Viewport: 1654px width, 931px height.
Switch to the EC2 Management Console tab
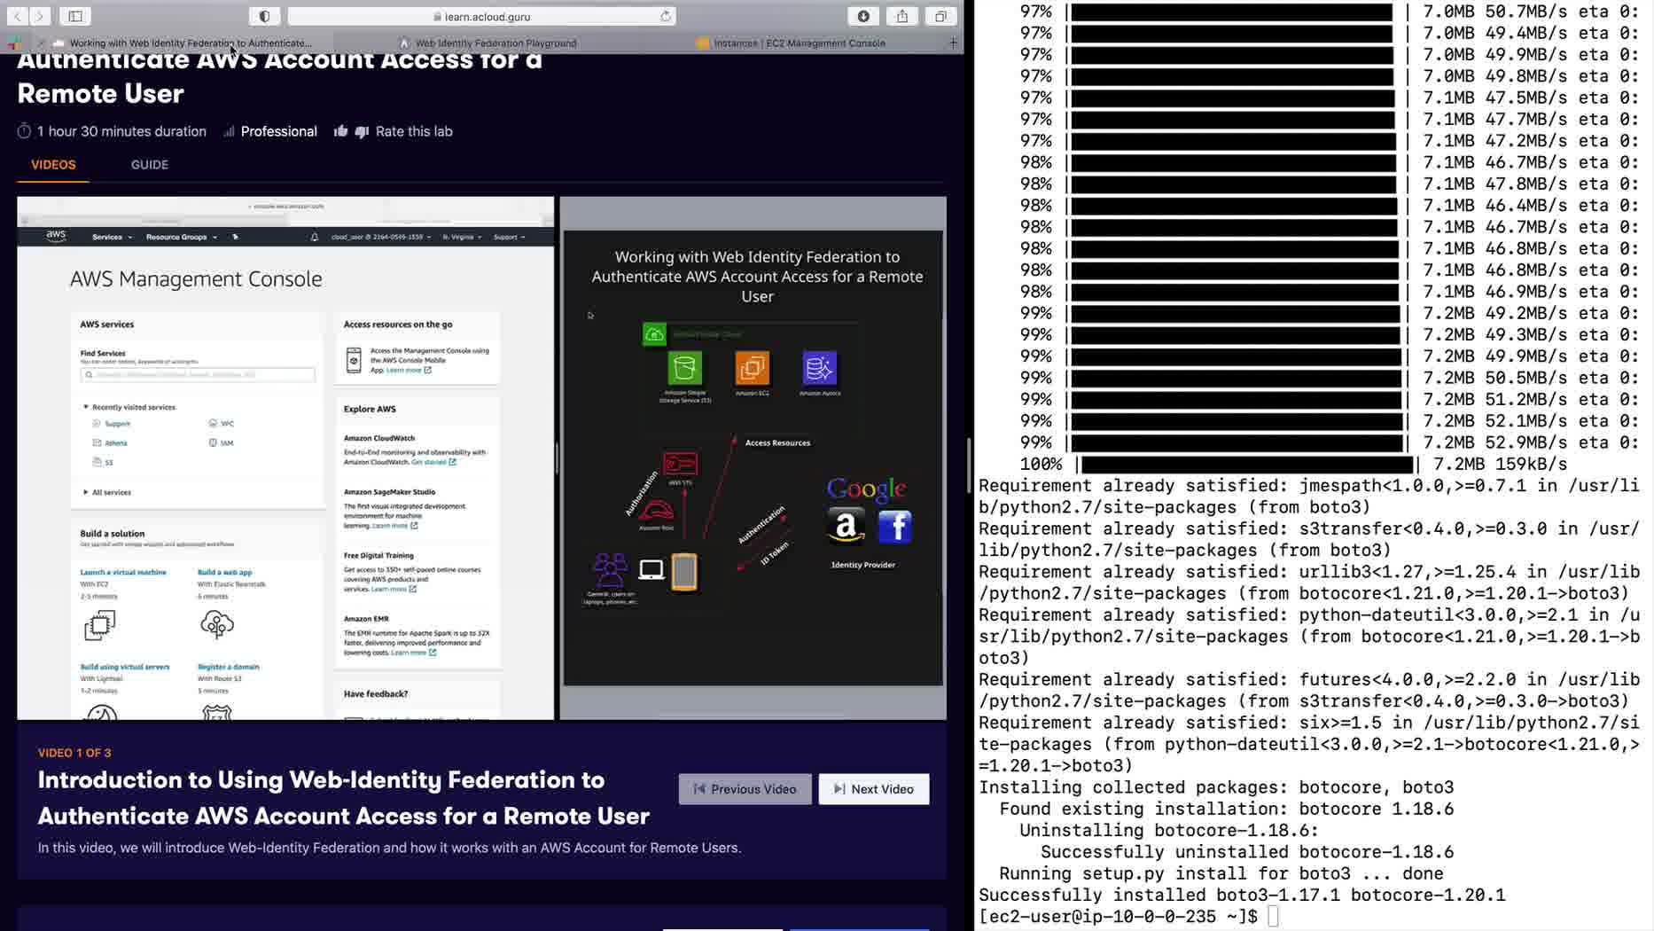pyautogui.click(x=799, y=43)
